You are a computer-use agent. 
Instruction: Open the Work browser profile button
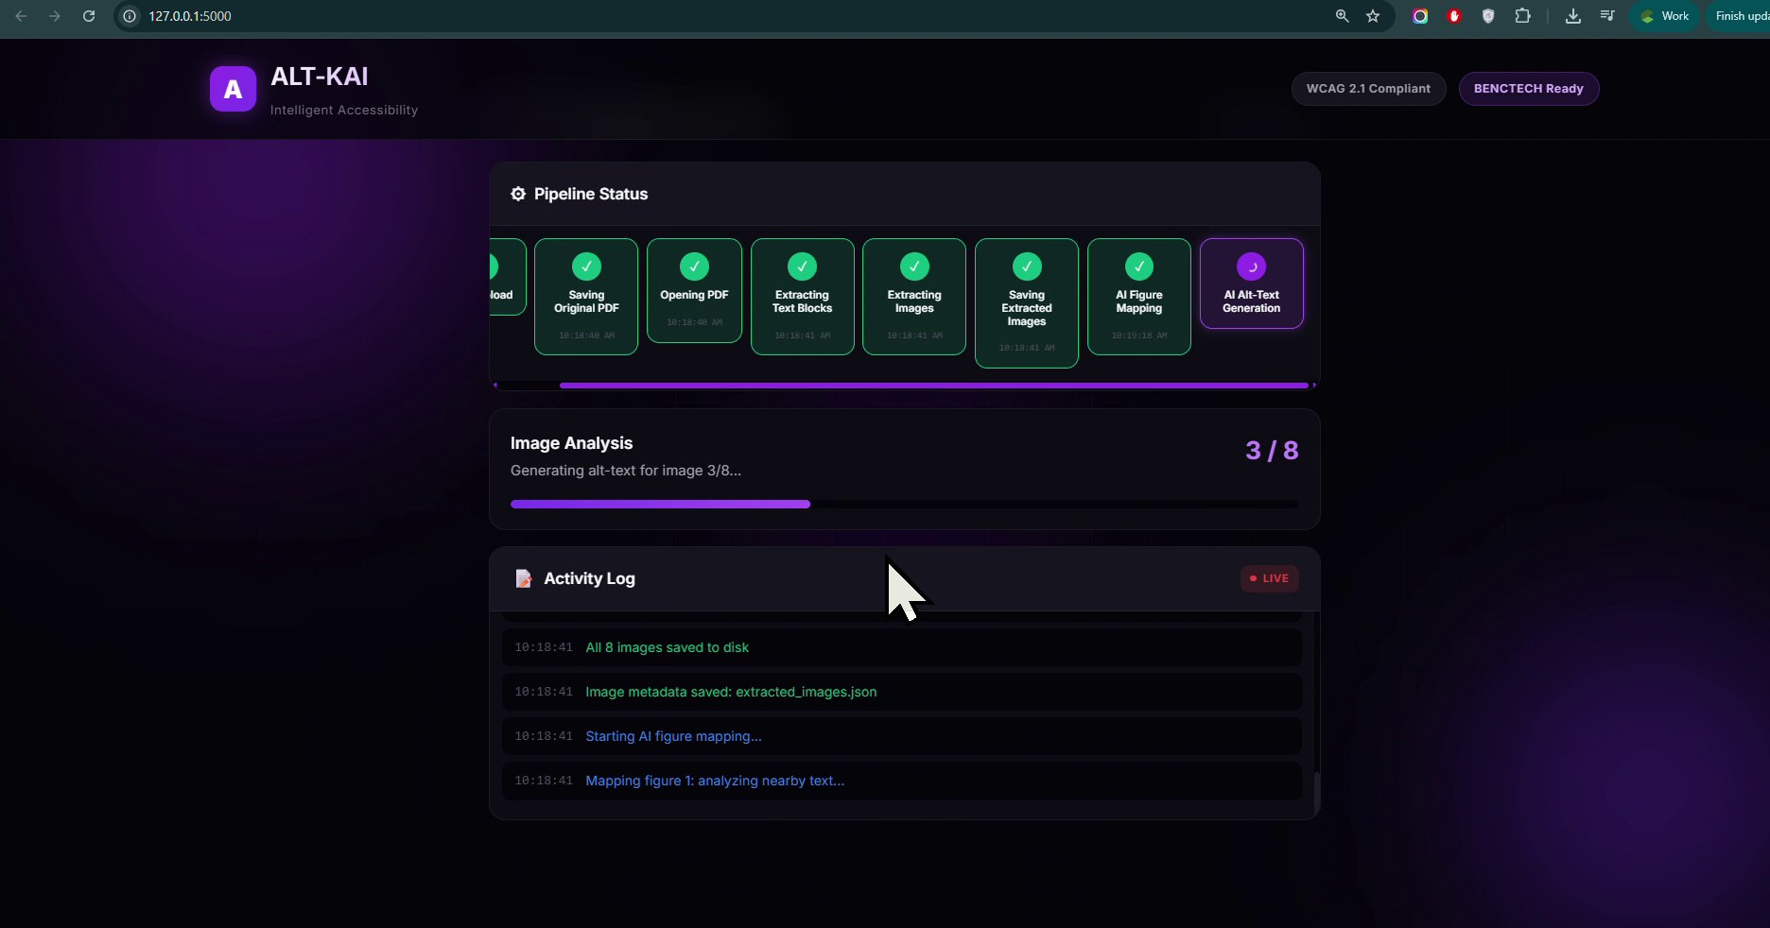coord(1665,16)
